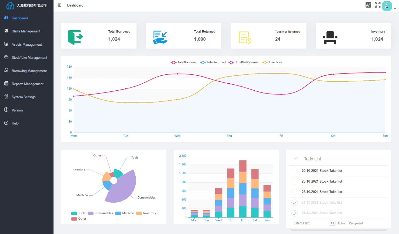Check the 20-10-2021 Stock Take list
Image resolution: width=399 pixels, height=234 pixels.
click(295, 171)
